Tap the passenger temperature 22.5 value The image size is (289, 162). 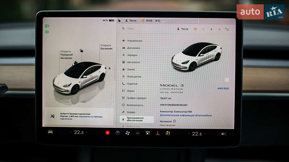coord(197,134)
